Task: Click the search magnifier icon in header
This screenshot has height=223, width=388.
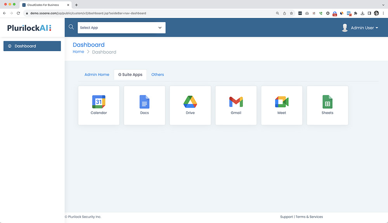Action: coord(71,27)
